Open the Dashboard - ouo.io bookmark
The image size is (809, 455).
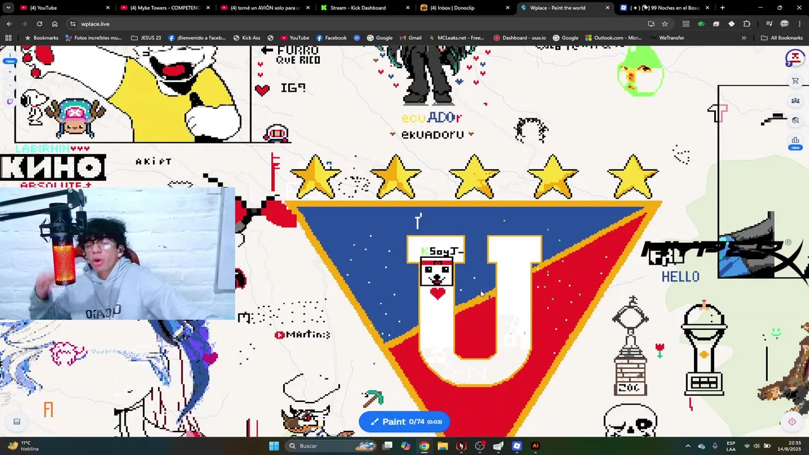(520, 38)
